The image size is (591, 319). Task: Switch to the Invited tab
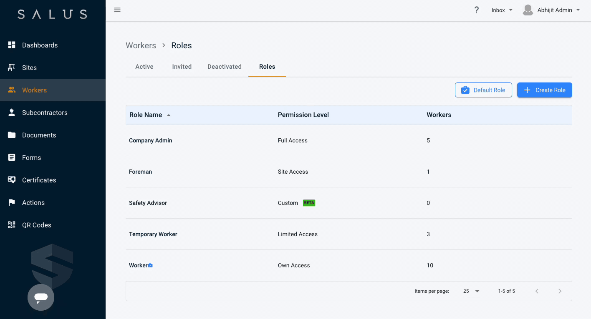coord(182,67)
